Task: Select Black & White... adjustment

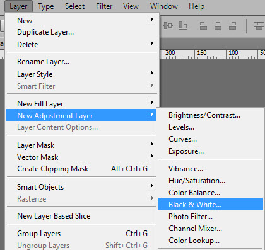Action: pyautogui.click(x=210, y=205)
